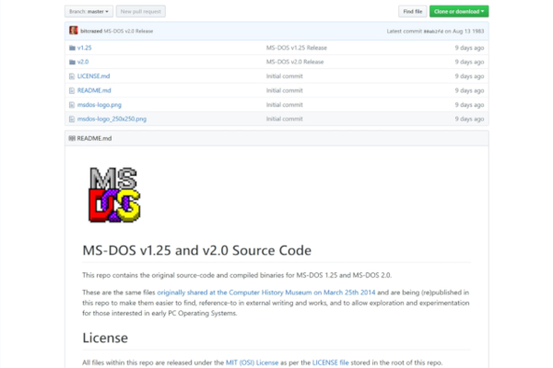Screen dimensions: 553x368
Task: Click the v1.25 folder icon
Action: (x=72, y=48)
